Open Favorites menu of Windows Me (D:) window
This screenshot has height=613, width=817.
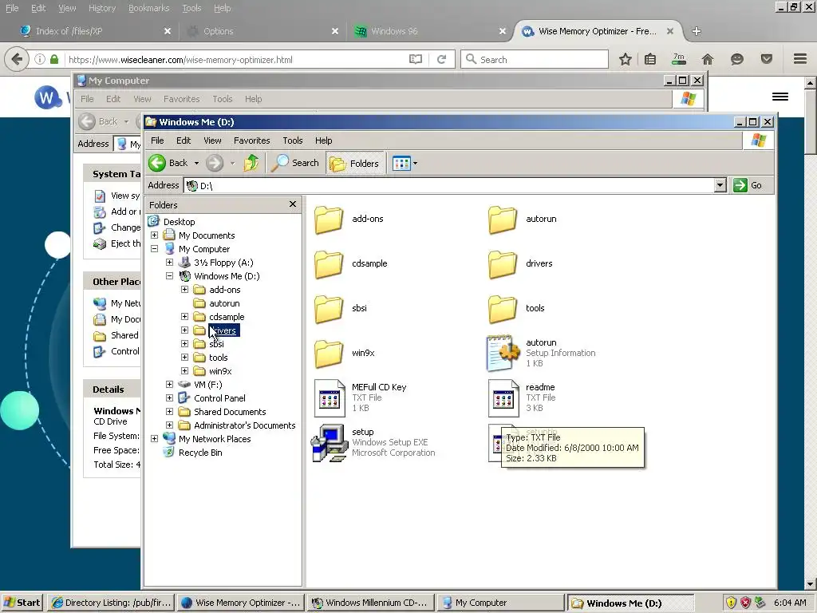[251, 140]
